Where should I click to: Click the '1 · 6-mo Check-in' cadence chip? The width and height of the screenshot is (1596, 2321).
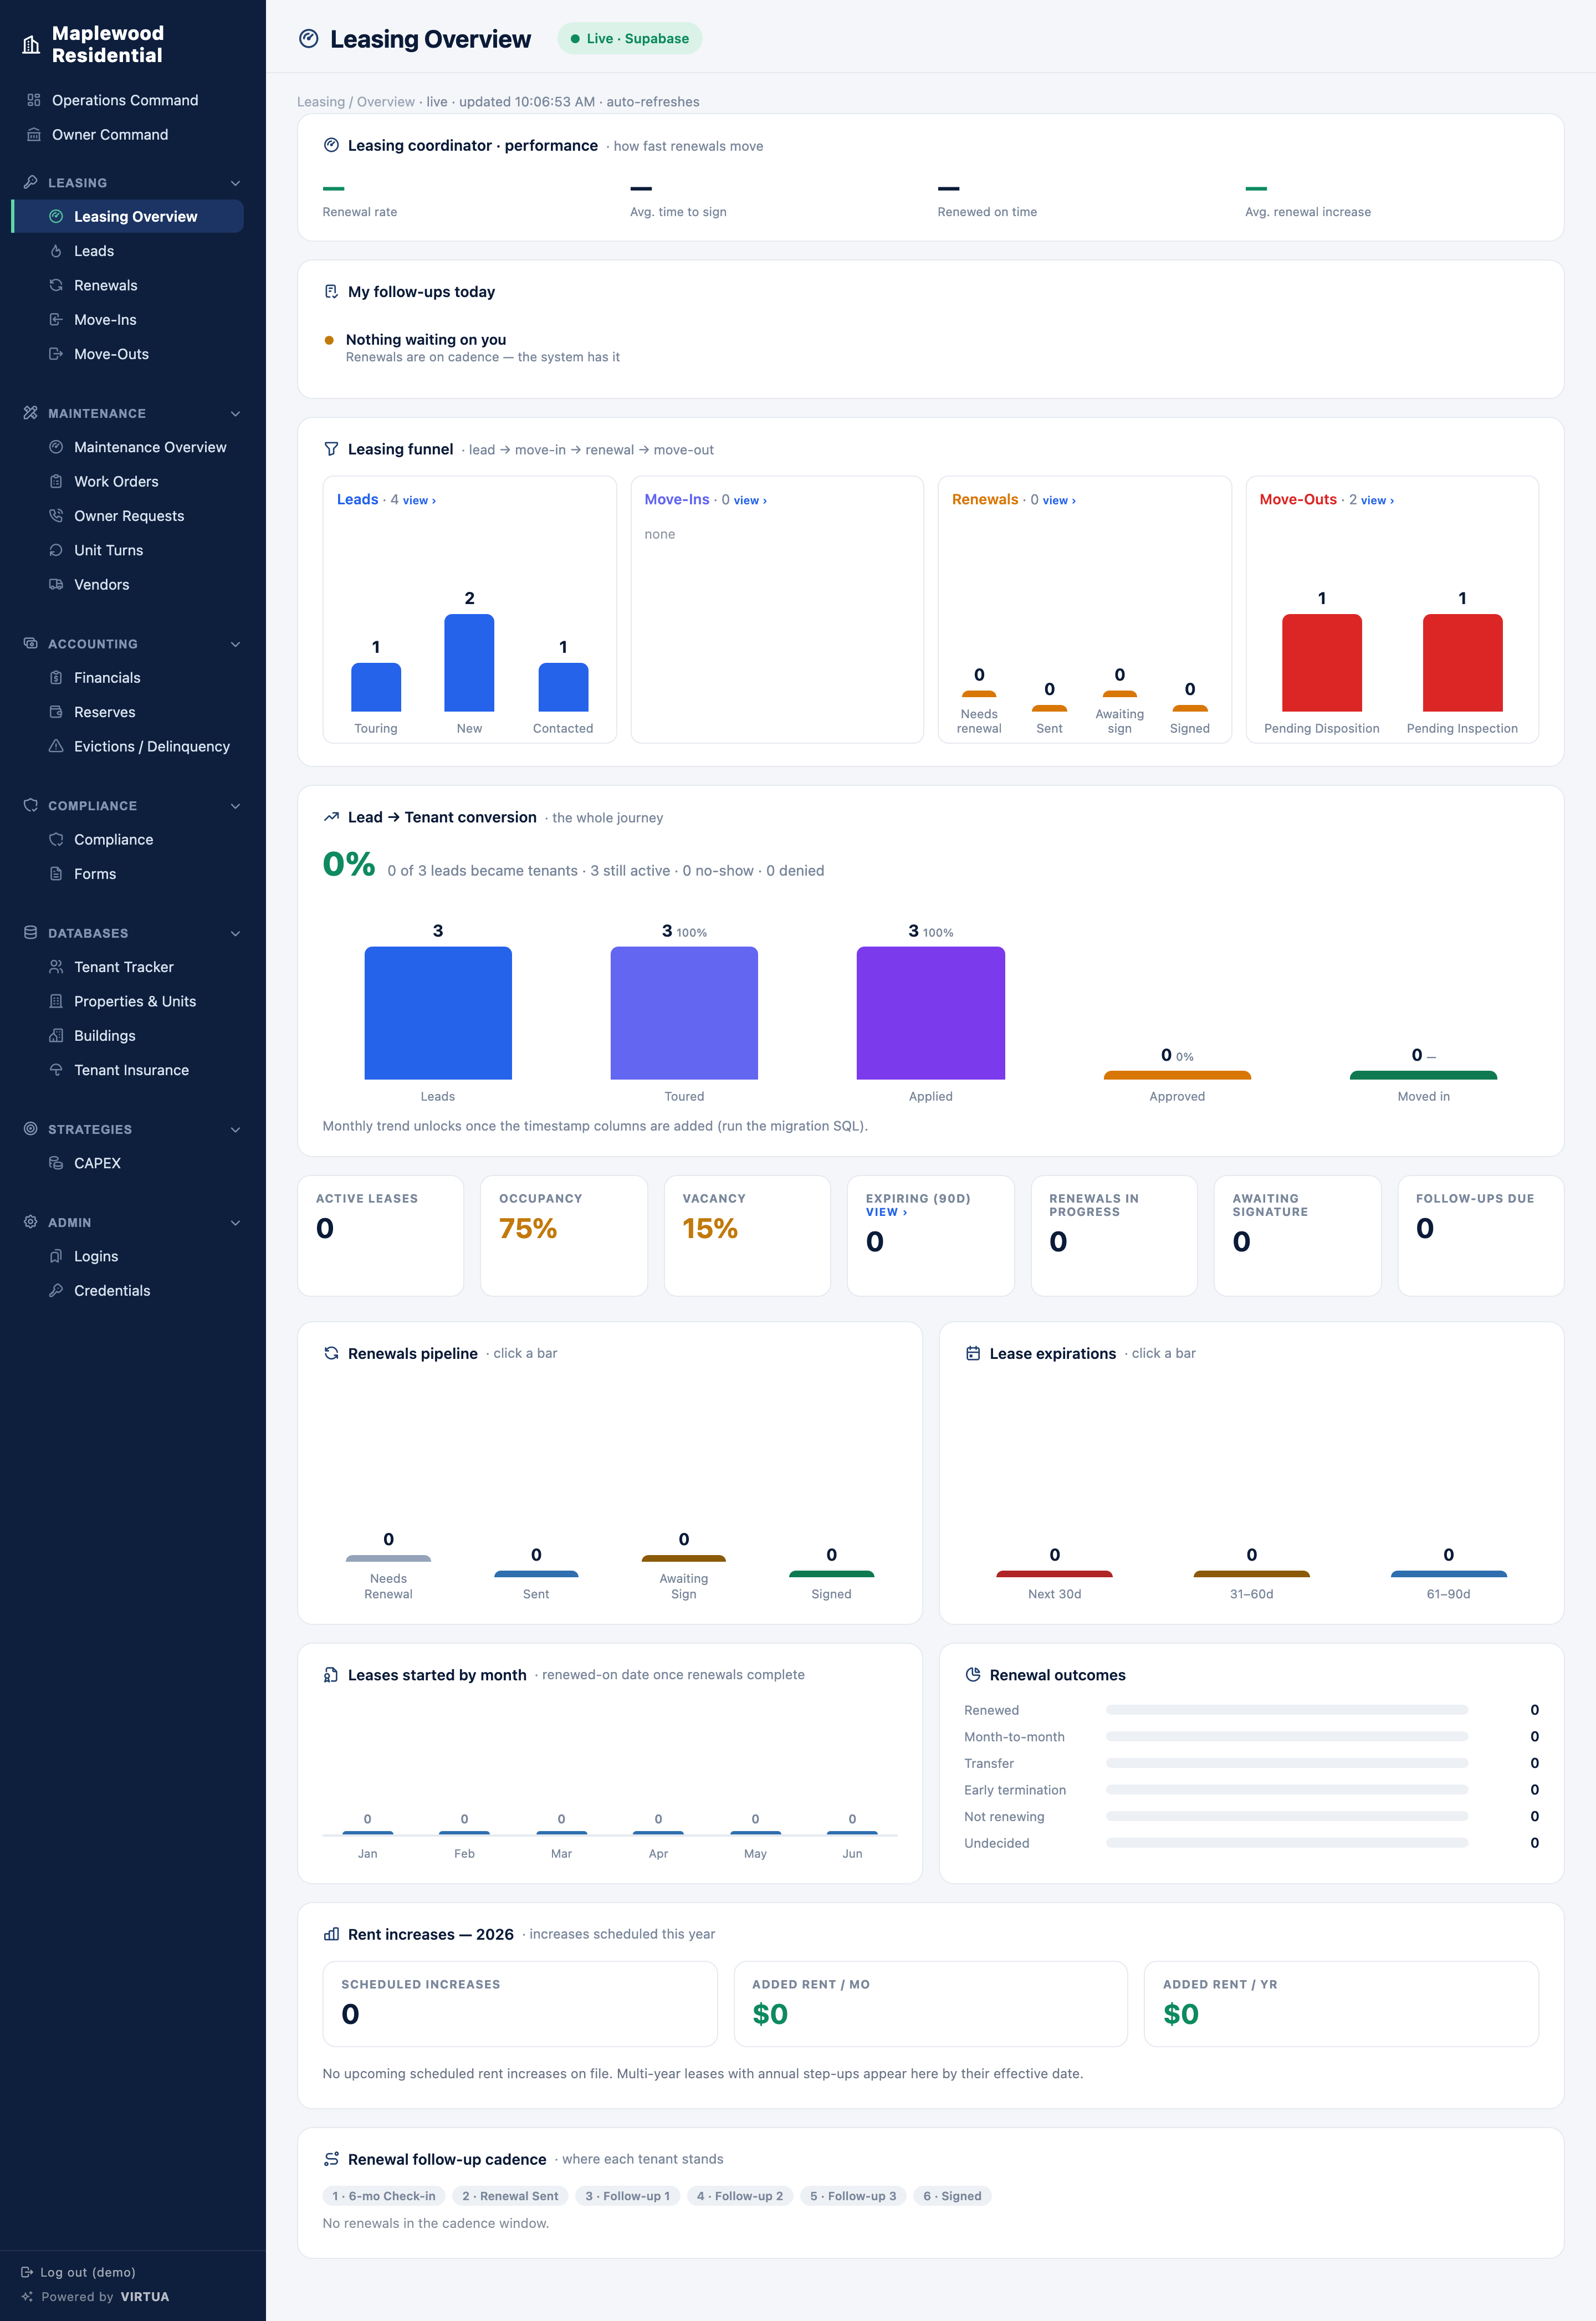click(384, 2196)
